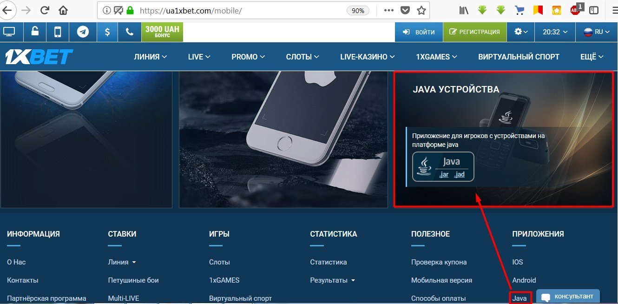Open the О Нас footer link
The height and width of the screenshot is (304, 618).
(x=16, y=262)
